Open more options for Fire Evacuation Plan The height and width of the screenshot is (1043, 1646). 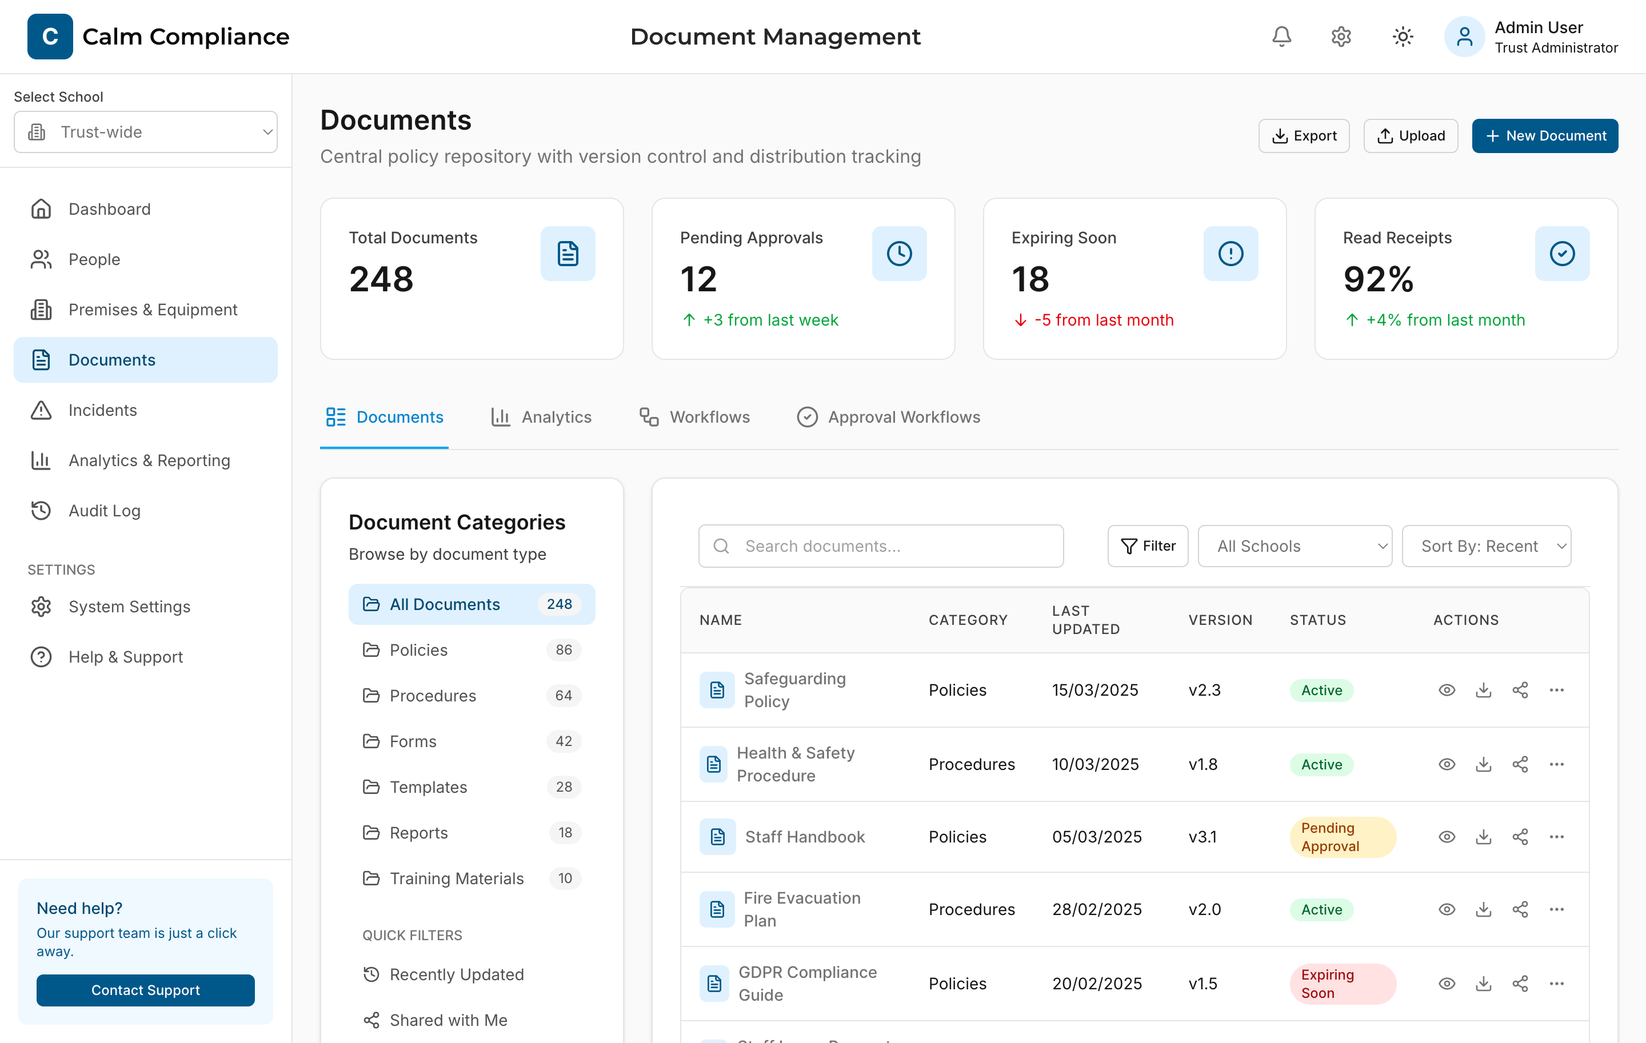pos(1556,909)
